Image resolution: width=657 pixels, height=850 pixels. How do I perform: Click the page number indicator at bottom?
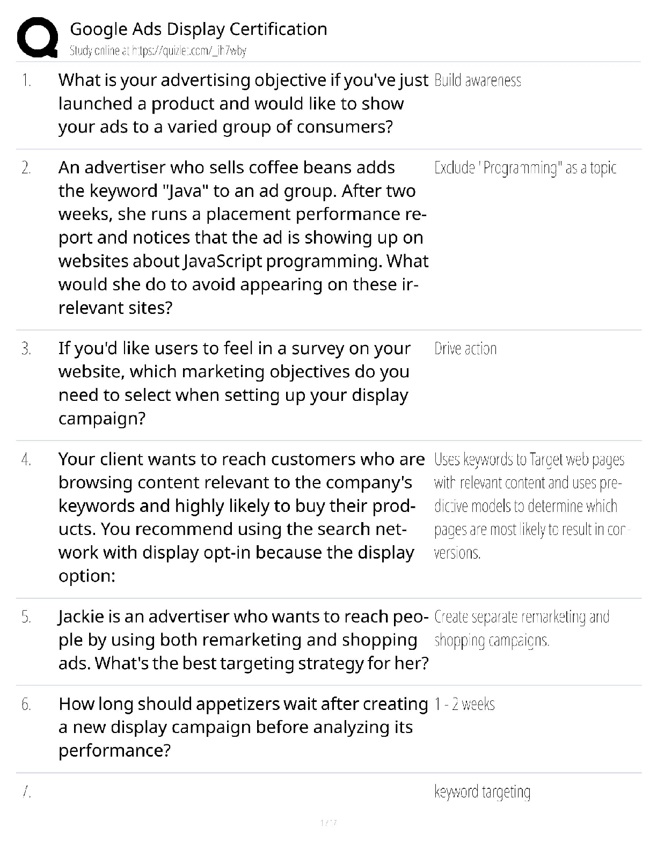pyautogui.click(x=328, y=822)
